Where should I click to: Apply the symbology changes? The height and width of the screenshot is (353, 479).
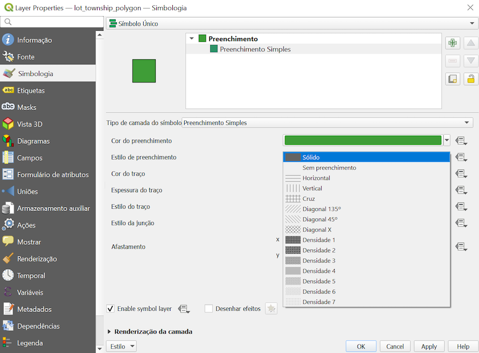429,346
